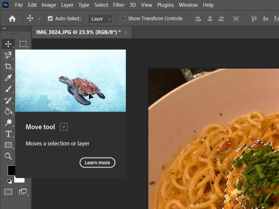Open the Select menu
Screen dimensions: 279x209
pos(101,5)
